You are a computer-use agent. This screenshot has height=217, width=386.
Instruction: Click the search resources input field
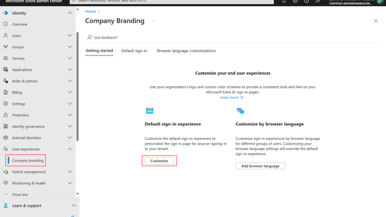click(171, 1)
